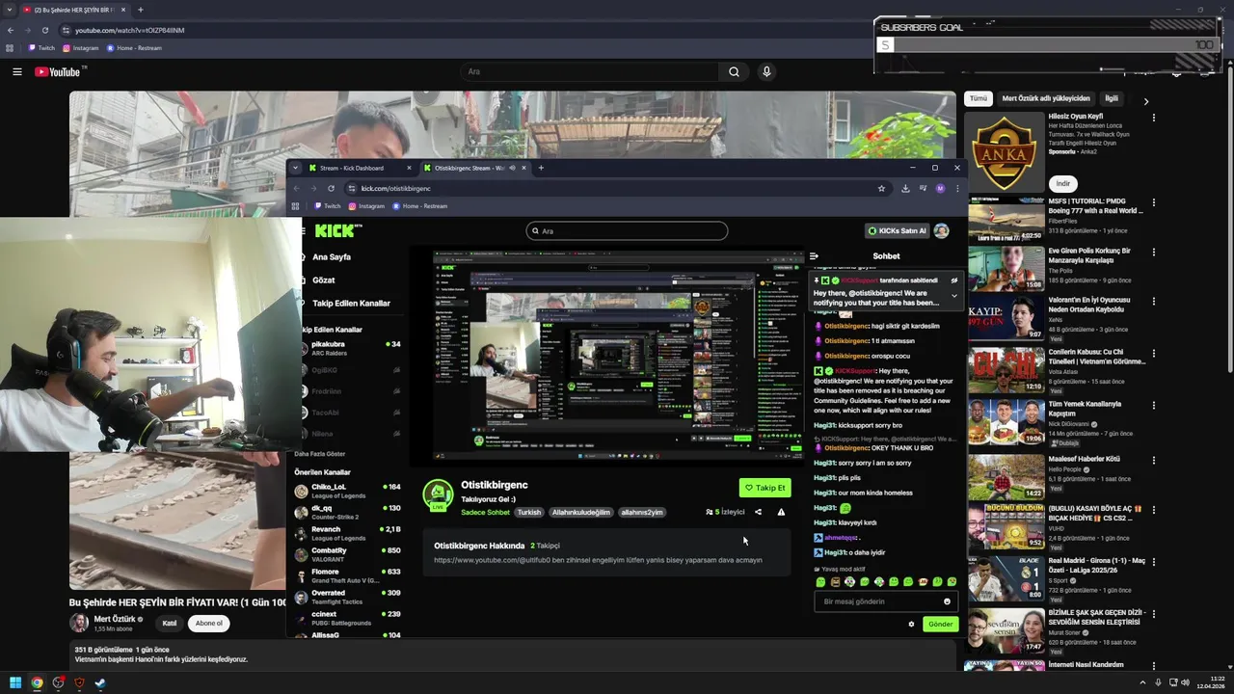Select the İlgili filter chip
The width and height of the screenshot is (1234, 694).
coord(1112,98)
